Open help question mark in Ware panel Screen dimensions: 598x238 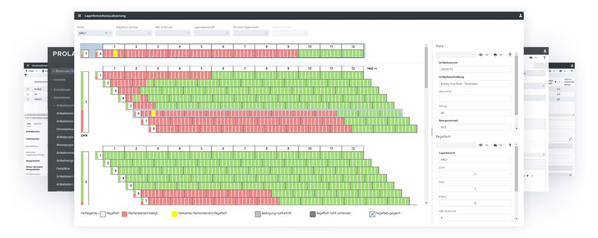click(x=510, y=55)
